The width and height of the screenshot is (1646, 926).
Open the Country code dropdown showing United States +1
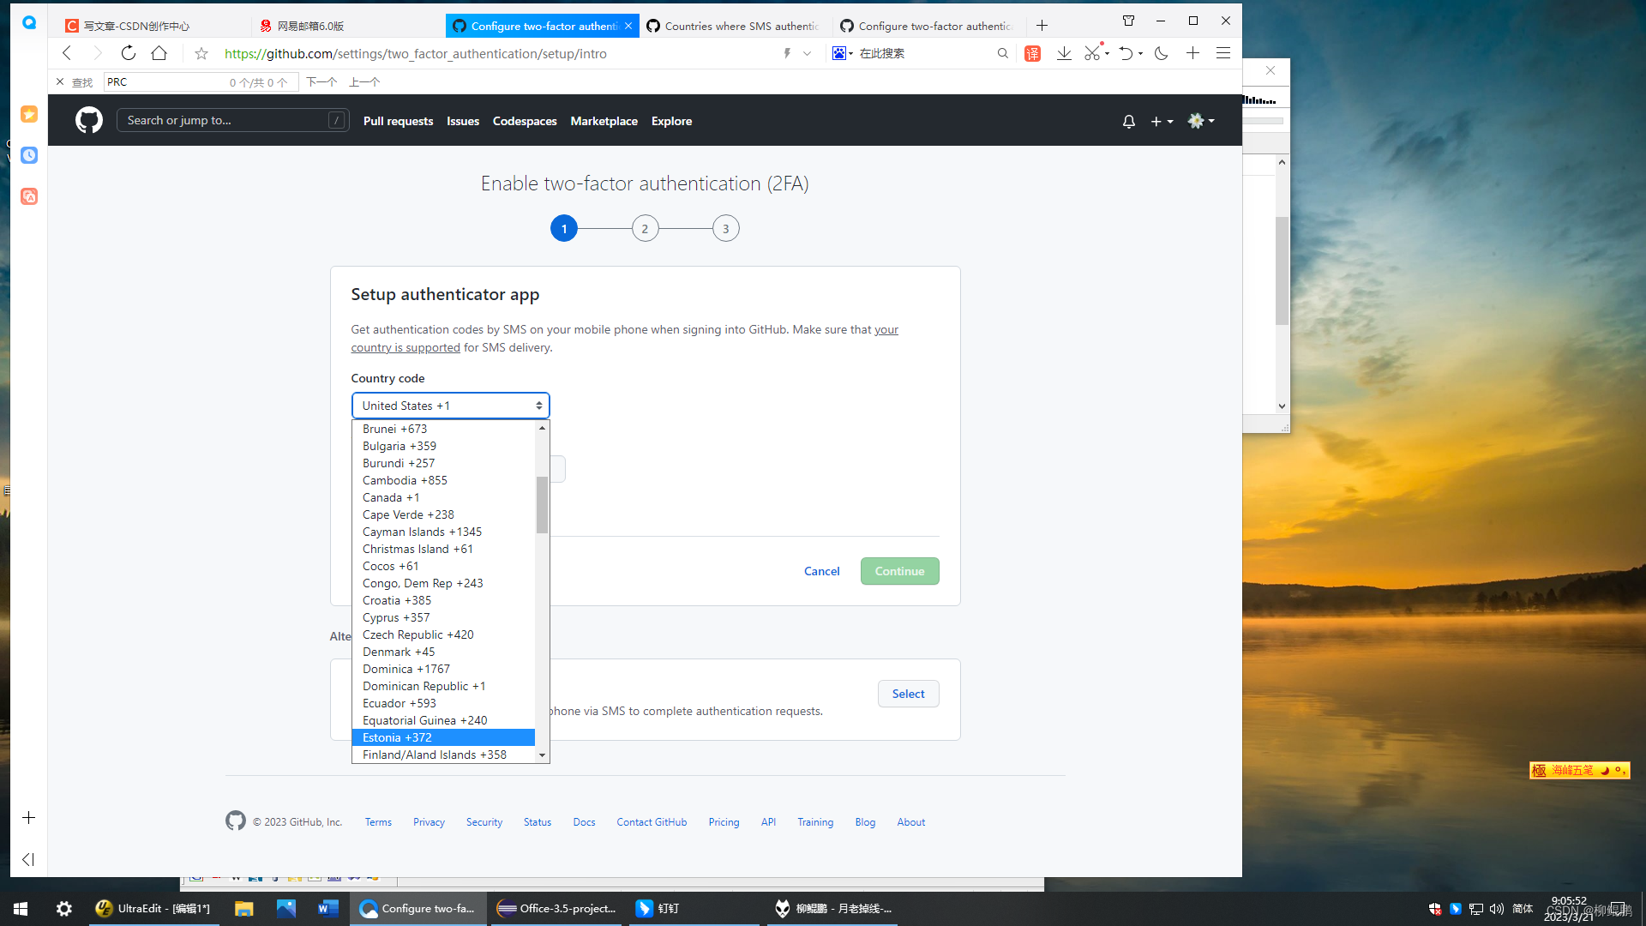coord(450,405)
